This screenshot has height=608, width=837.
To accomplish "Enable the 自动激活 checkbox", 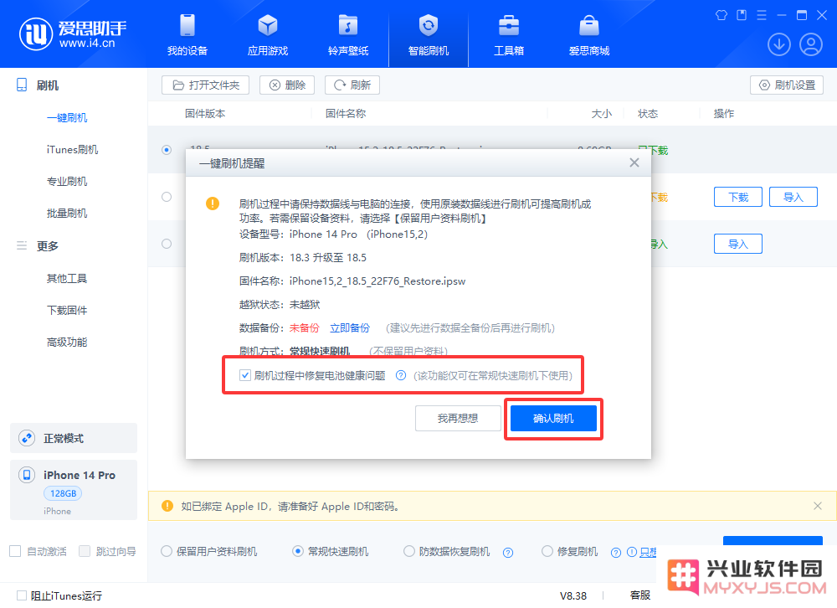I will (15, 551).
